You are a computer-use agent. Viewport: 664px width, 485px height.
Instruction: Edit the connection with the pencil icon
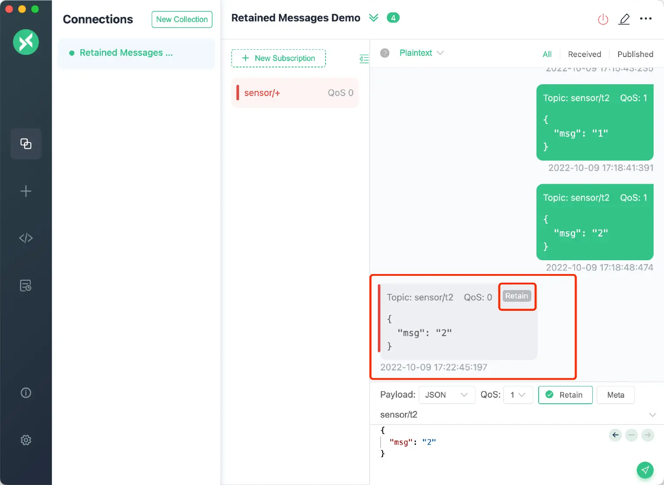(624, 19)
